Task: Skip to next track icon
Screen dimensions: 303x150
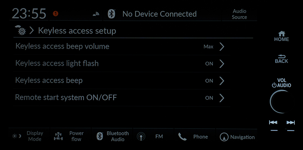Action: pos(291,123)
